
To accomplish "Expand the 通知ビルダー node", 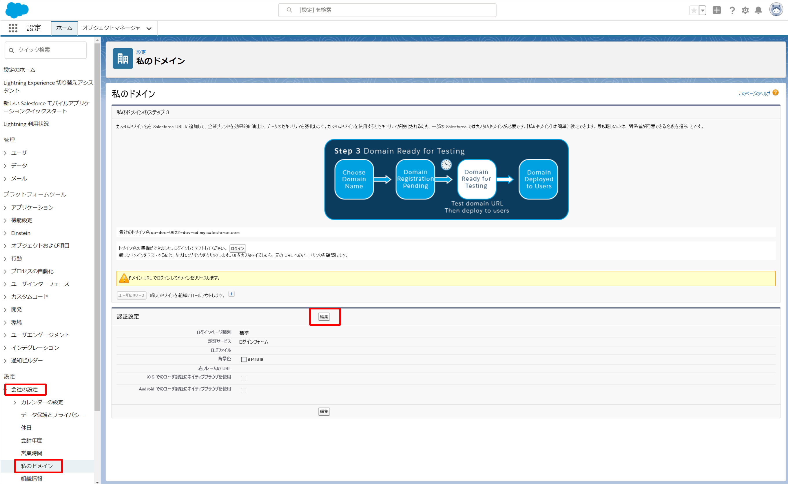I will [5, 360].
